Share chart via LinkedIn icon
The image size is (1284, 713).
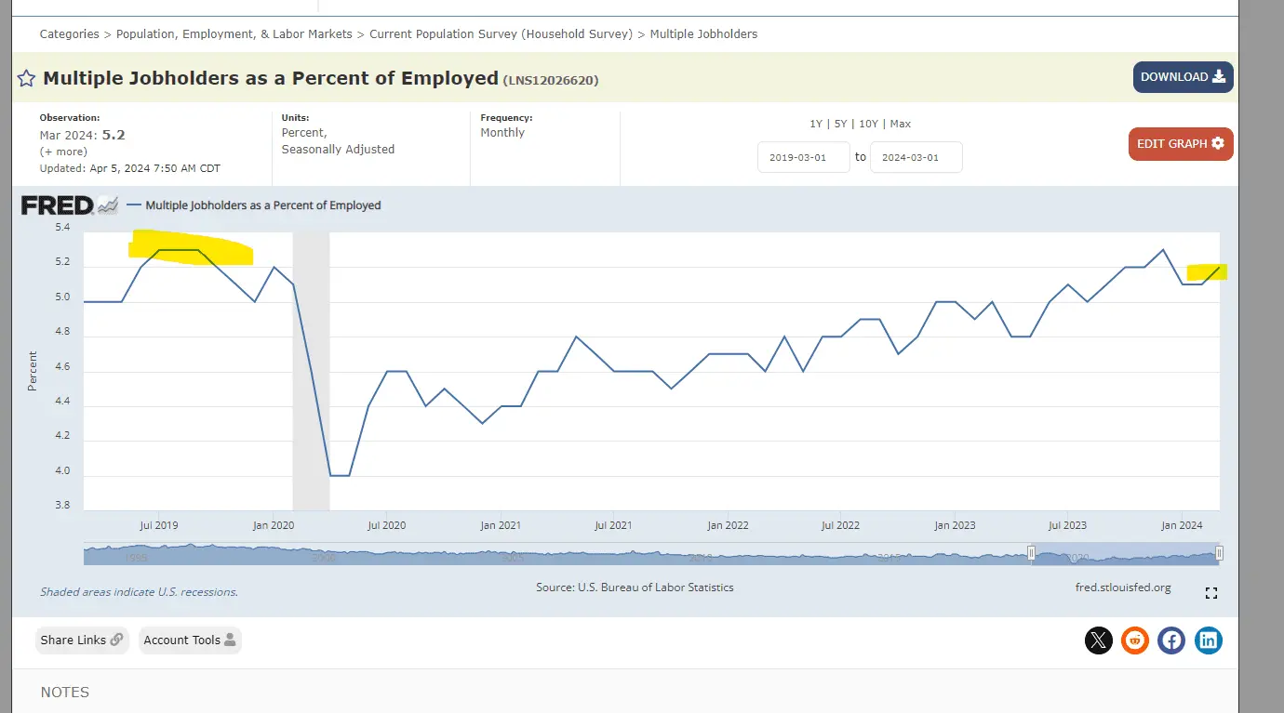tap(1209, 640)
